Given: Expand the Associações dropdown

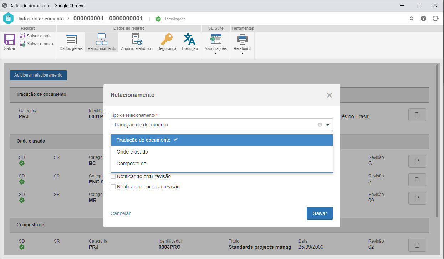Looking at the screenshot, I should 216,45.
